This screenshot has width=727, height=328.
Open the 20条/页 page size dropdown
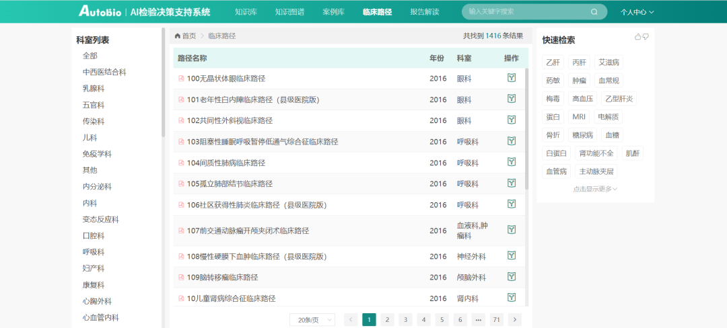tap(312, 320)
